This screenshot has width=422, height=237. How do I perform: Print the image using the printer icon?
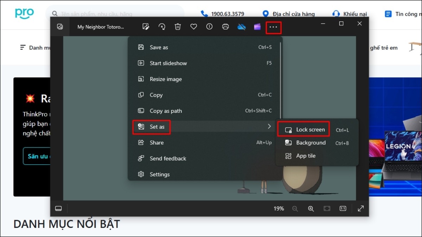click(225, 27)
